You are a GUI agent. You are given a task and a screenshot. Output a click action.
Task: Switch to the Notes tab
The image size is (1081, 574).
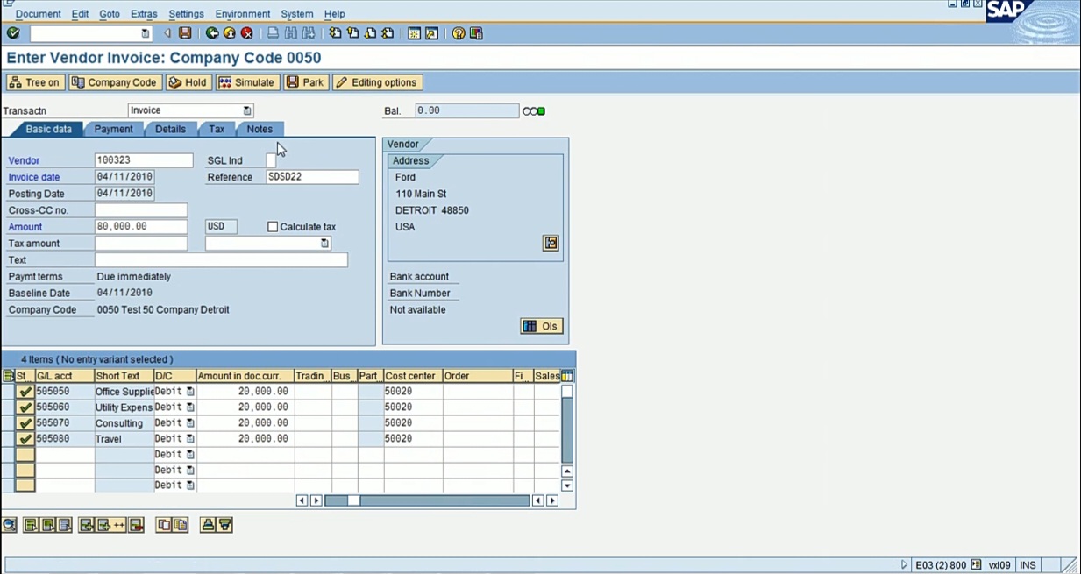point(260,129)
